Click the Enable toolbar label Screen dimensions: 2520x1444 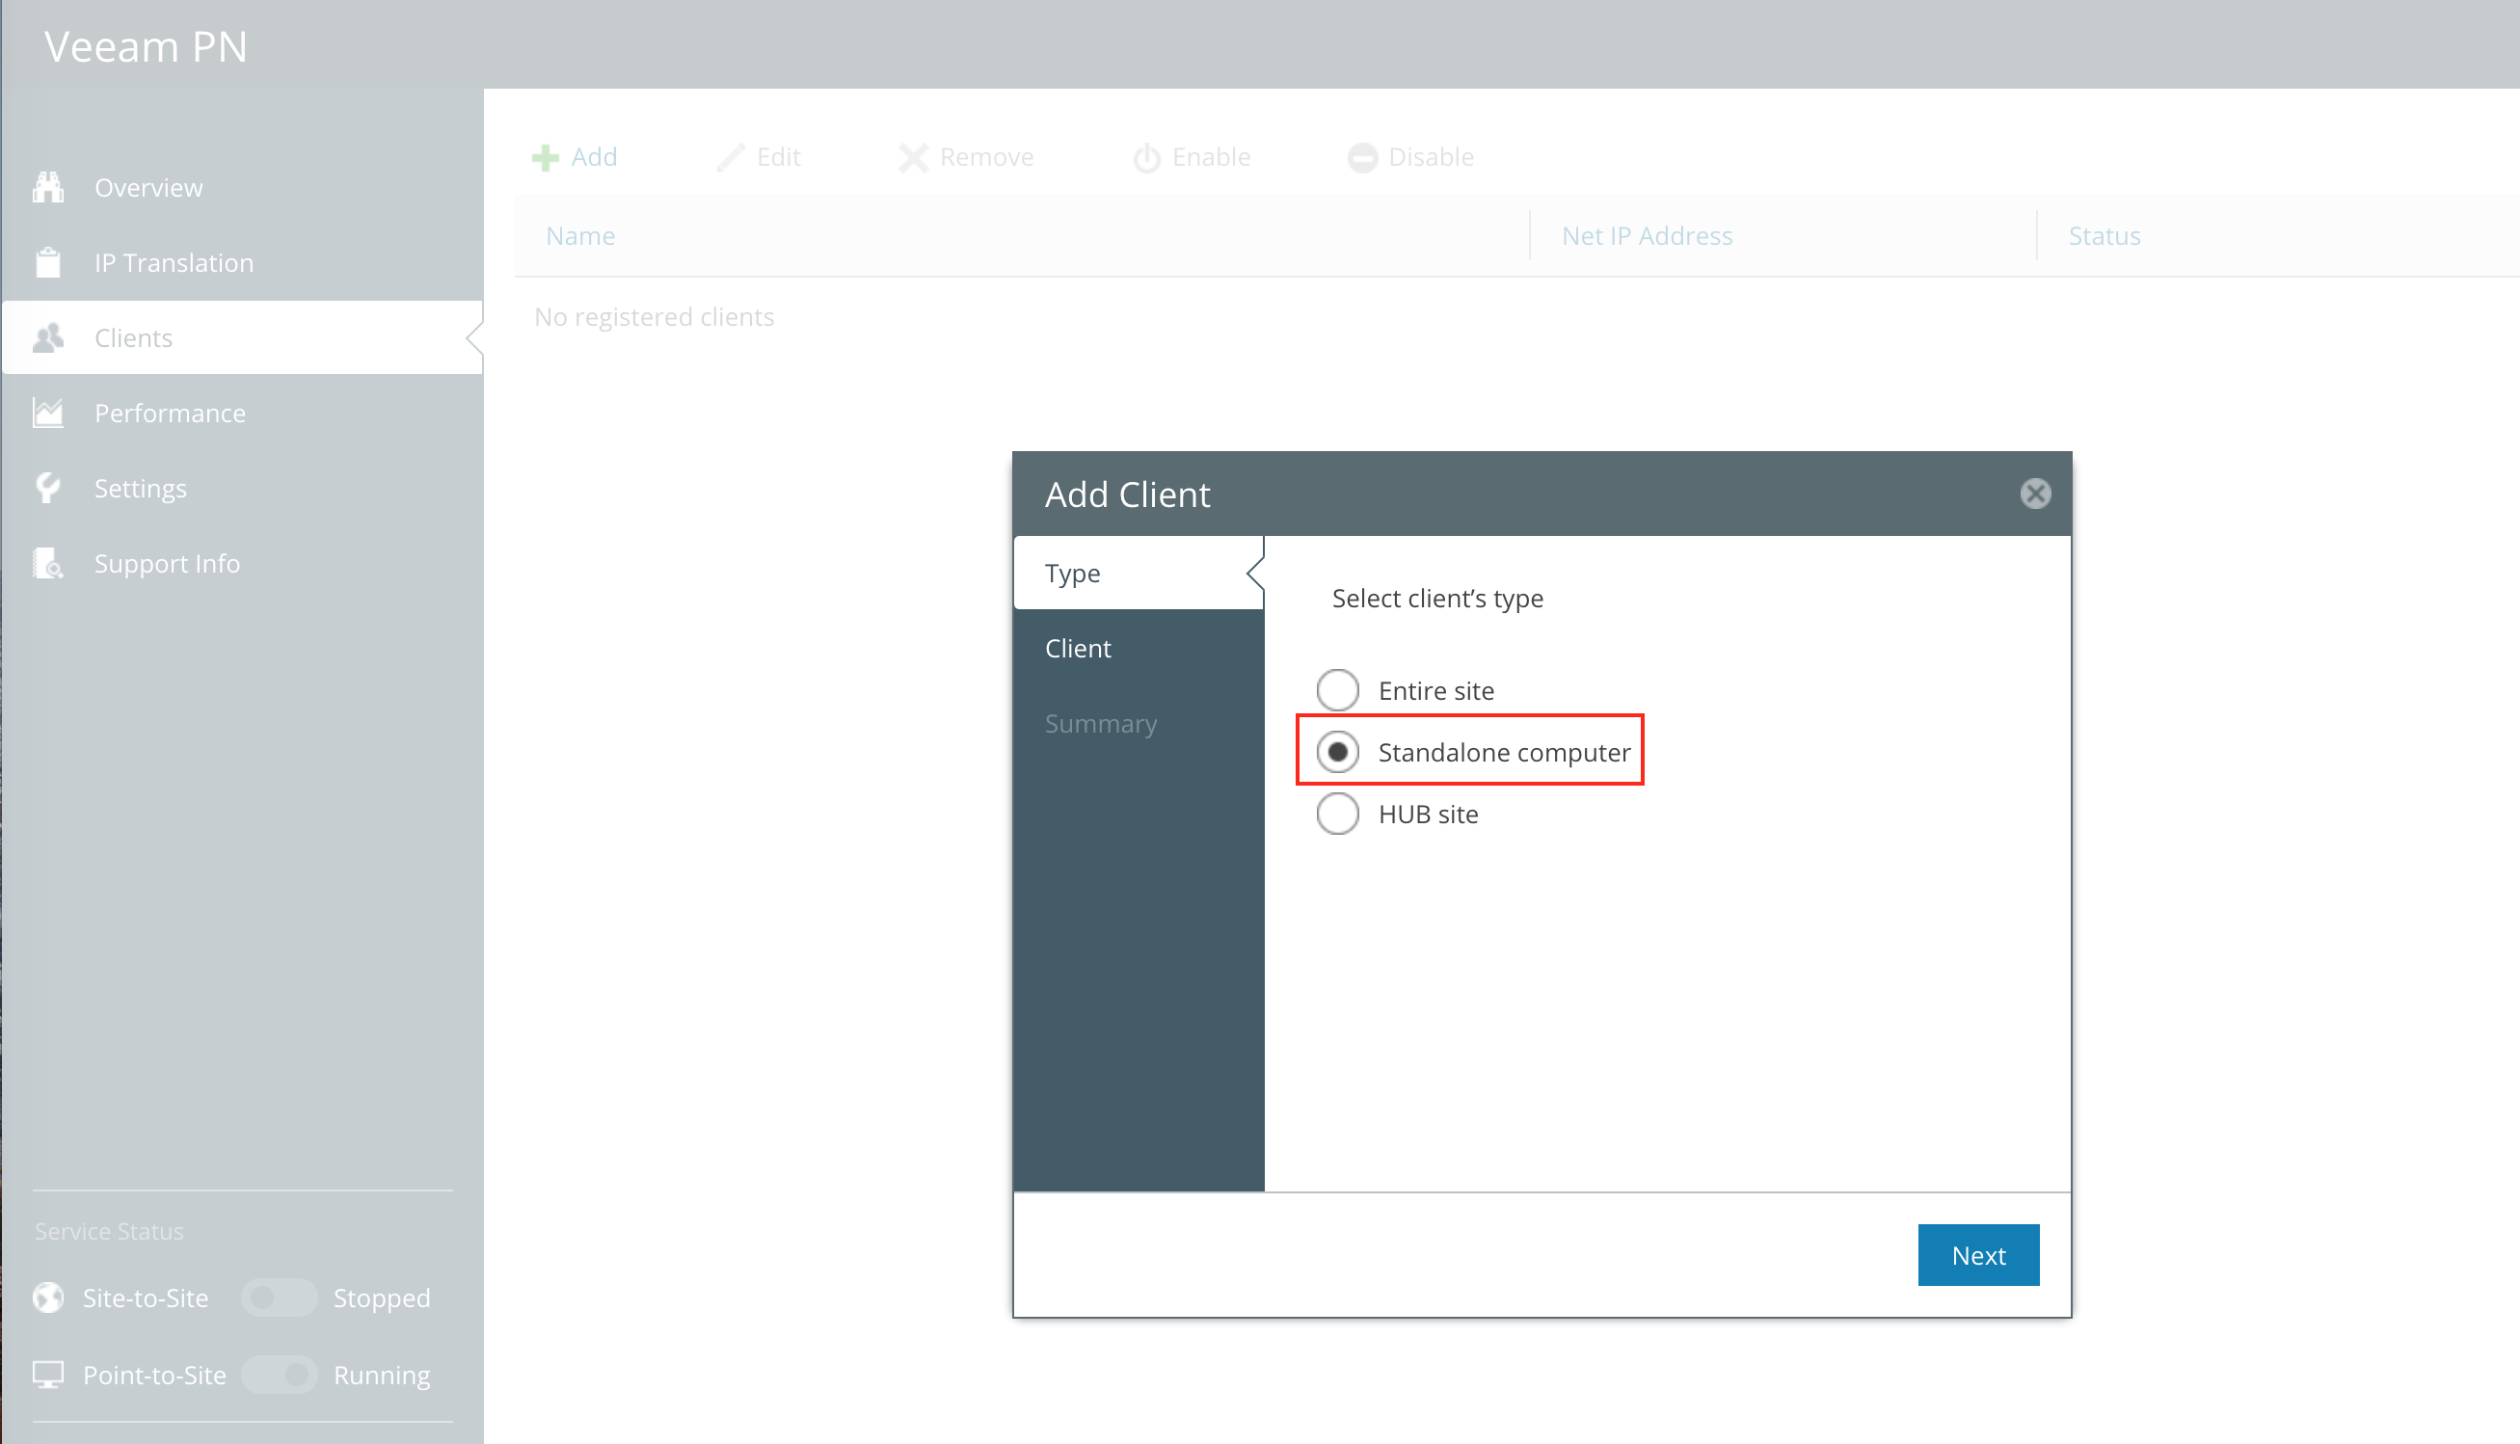(1211, 157)
